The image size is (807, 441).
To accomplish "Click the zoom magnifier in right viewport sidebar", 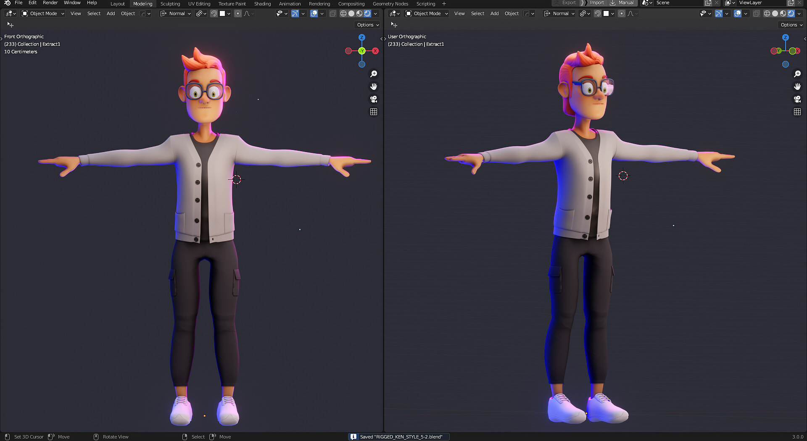I will pos(798,74).
